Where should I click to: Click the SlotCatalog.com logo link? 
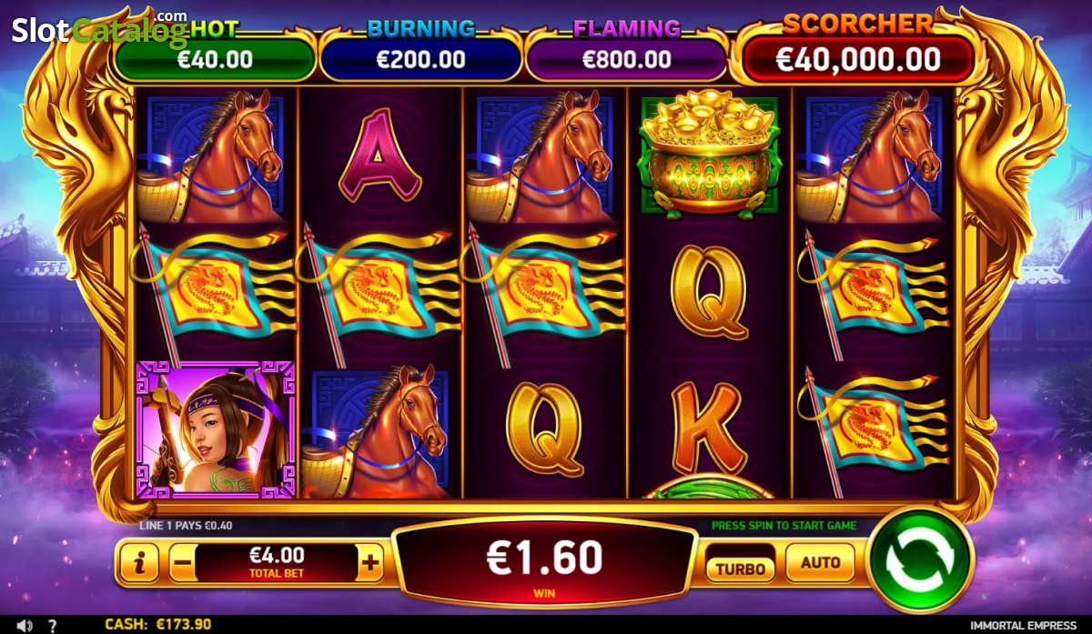[100, 29]
